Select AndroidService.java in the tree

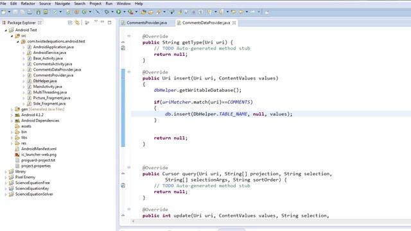(x=49, y=53)
